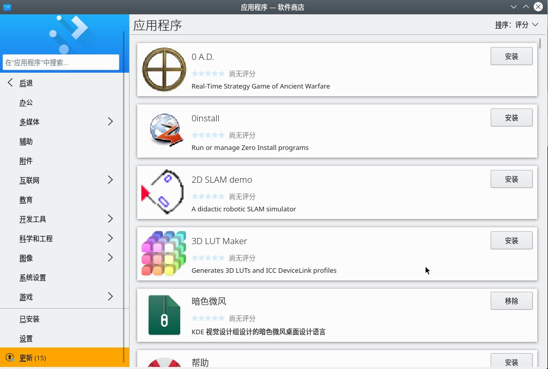Remove 暗色微风 with the 移除 button
The image size is (548, 369).
[511, 301]
